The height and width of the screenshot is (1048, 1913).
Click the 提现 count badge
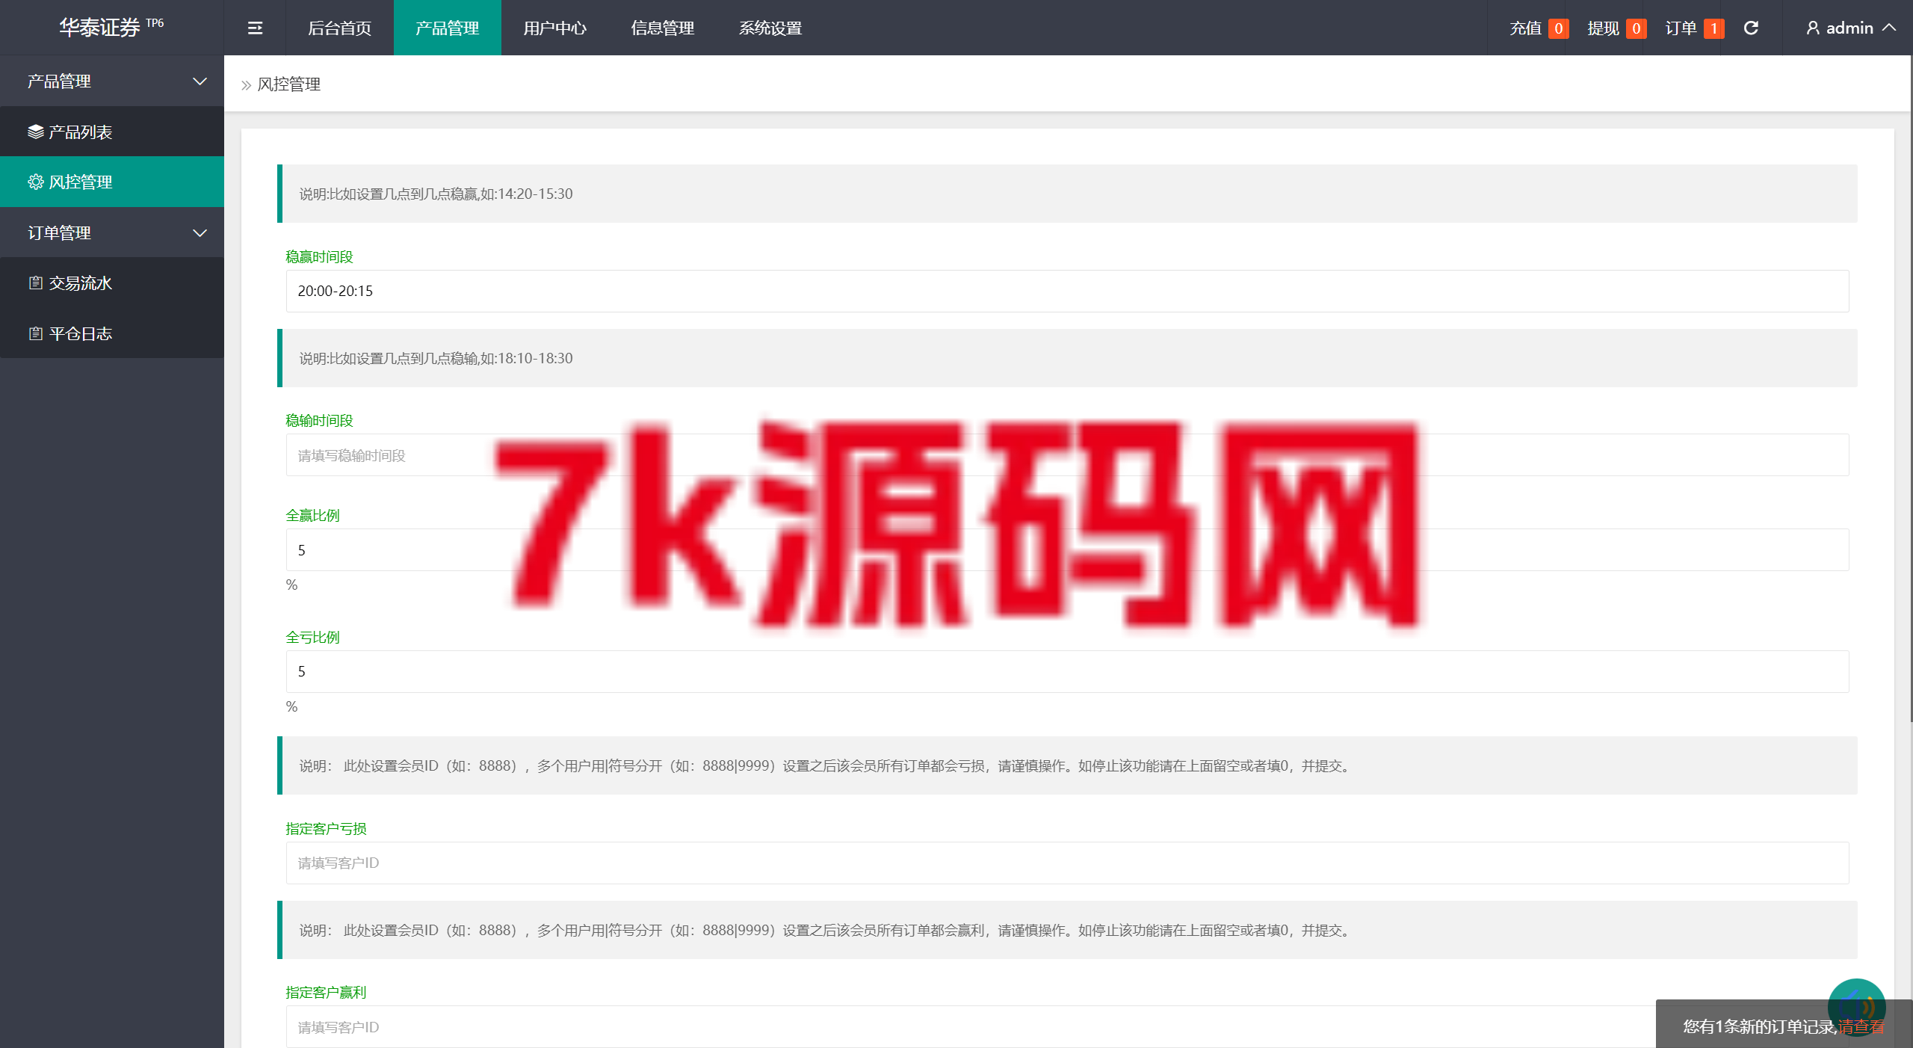tap(1636, 28)
